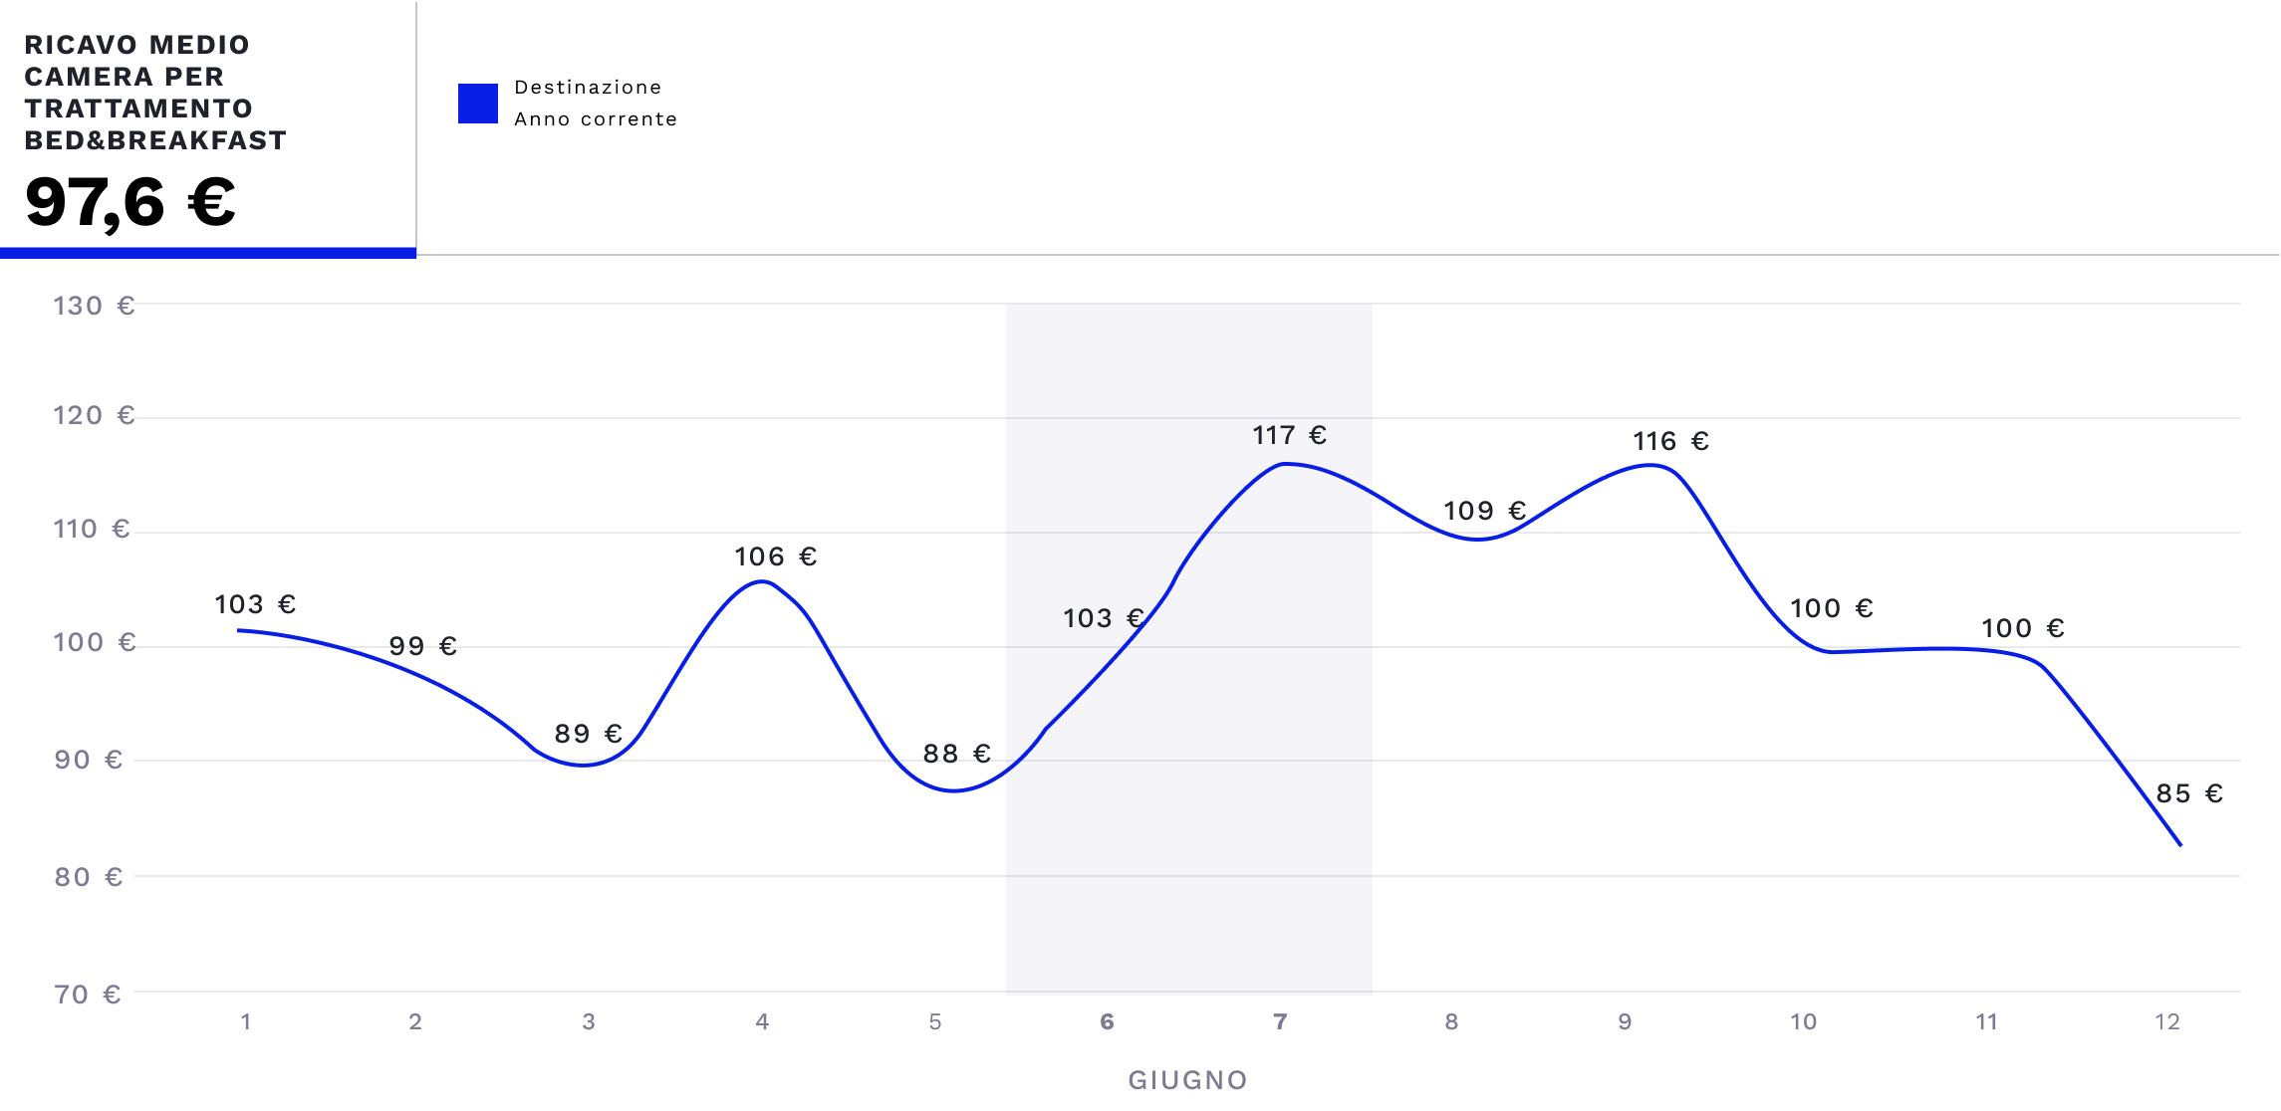Click the 85 € data label

2189,794
